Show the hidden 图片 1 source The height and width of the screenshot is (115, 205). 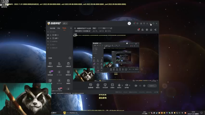(48, 44)
